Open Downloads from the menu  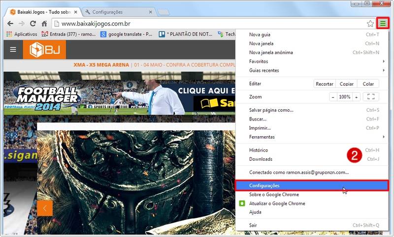point(312,159)
